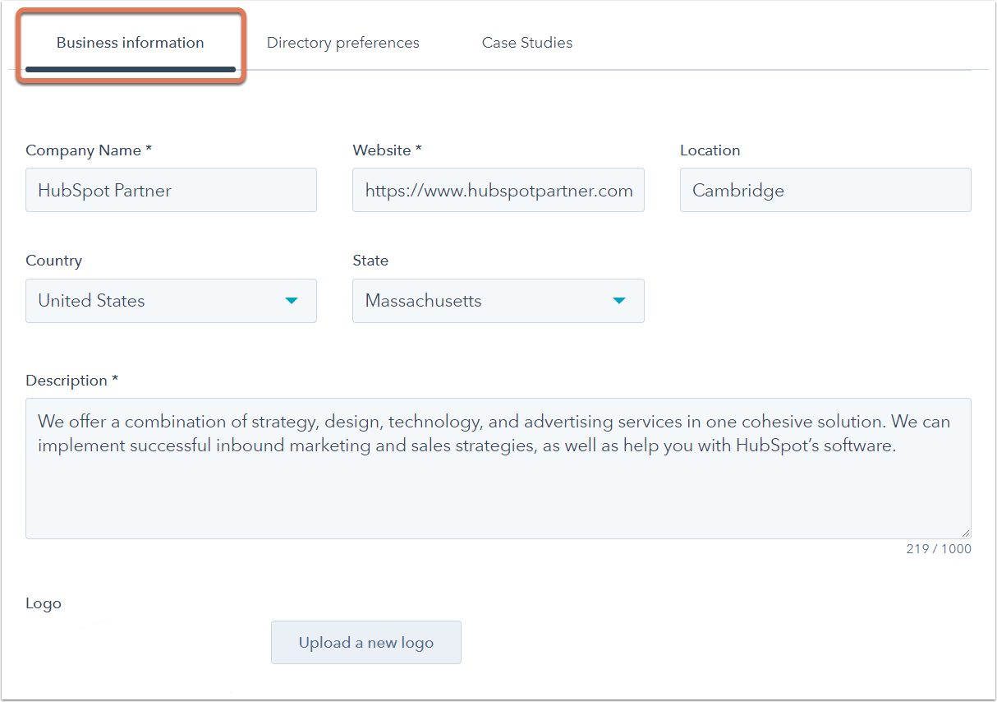
Task: Click the Logo label
Action: (44, 603)
